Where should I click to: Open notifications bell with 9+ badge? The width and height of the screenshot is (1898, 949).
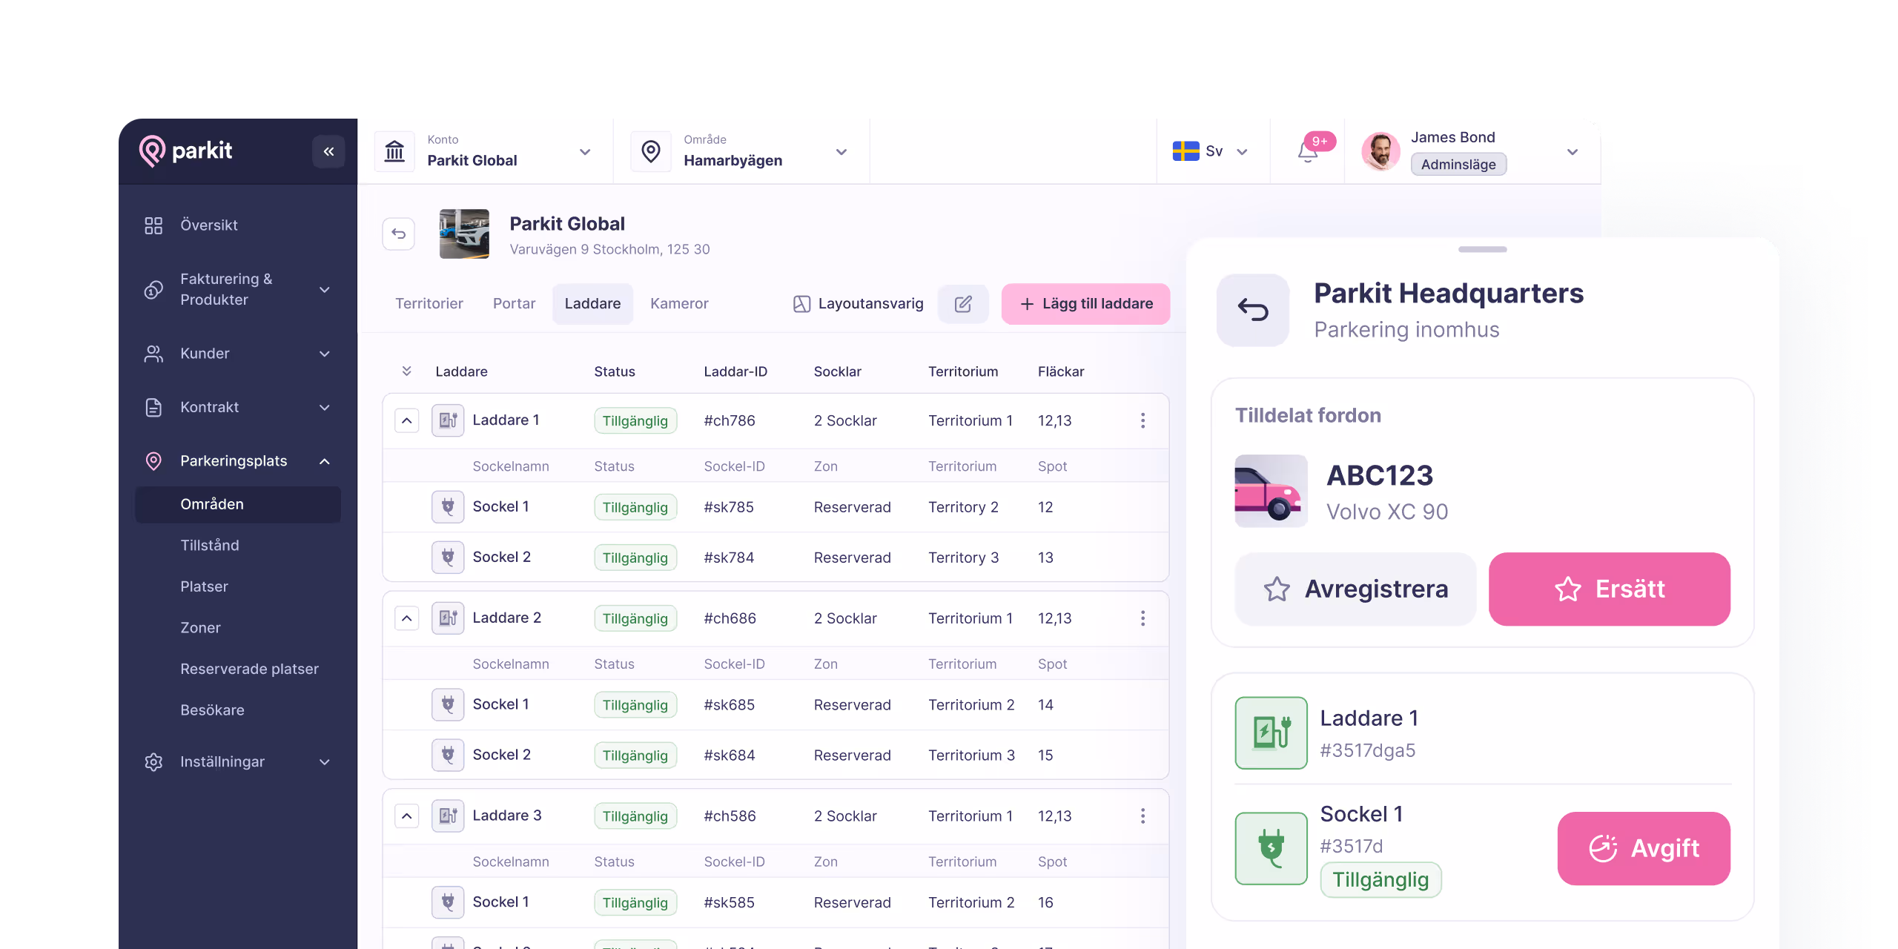[x=1308, y=152]
